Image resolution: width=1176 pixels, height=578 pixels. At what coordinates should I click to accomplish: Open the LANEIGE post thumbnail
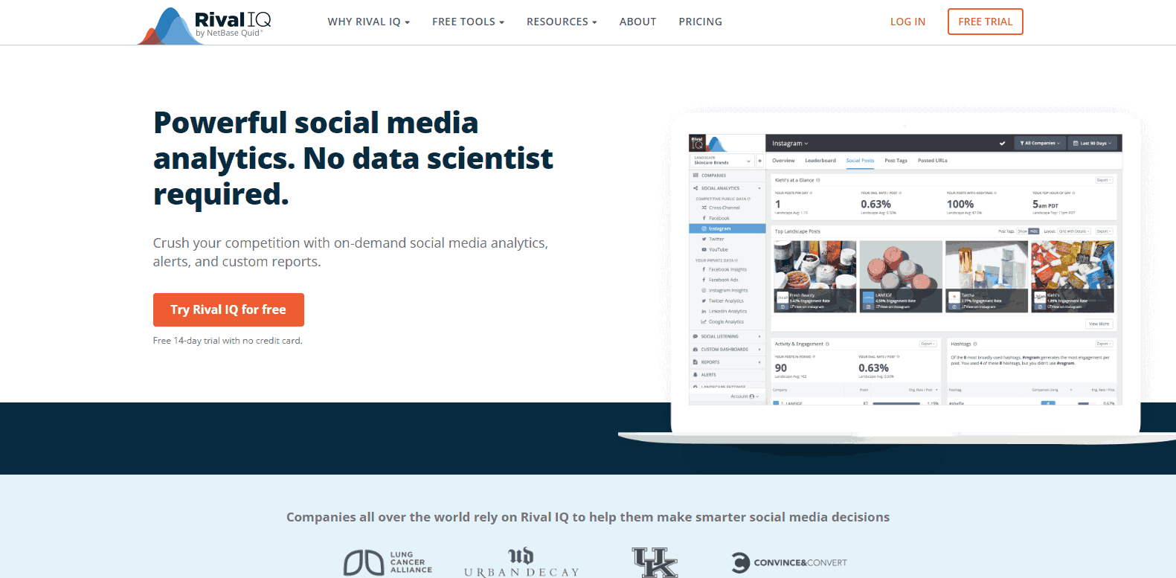(x=901, y=276)
